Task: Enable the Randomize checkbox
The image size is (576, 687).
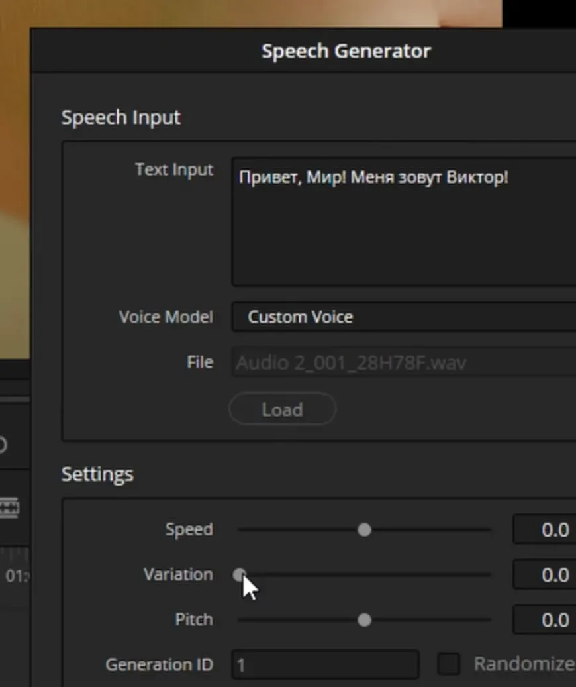Action: pyautogui.click(x=448, y=663)
